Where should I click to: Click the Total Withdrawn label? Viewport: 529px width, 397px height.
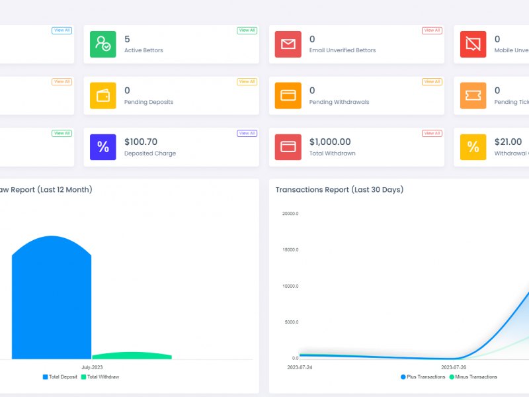pos(333,154)
